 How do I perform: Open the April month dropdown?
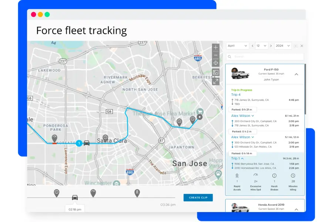tap(237, 46)
